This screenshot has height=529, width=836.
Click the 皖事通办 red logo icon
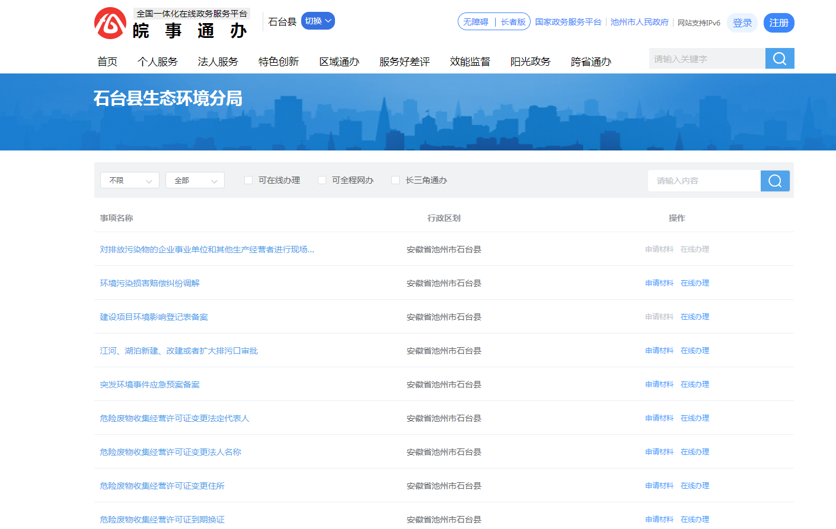pos(110,24)
